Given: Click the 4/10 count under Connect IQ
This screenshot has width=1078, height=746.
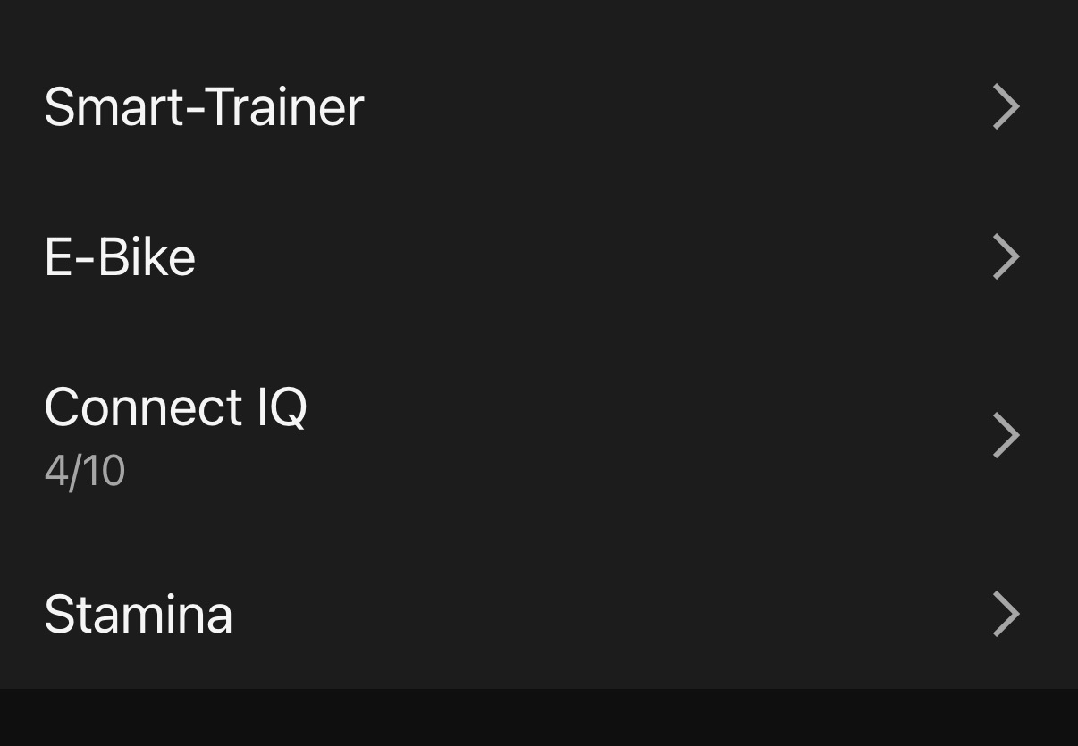Looking at the screenshot, I should click(x=85, y=471).
